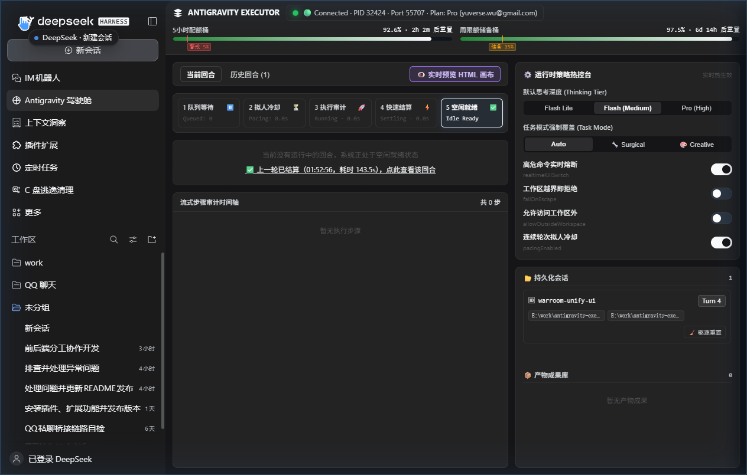Select stage 1 队列等待 card

coord(209,113)
